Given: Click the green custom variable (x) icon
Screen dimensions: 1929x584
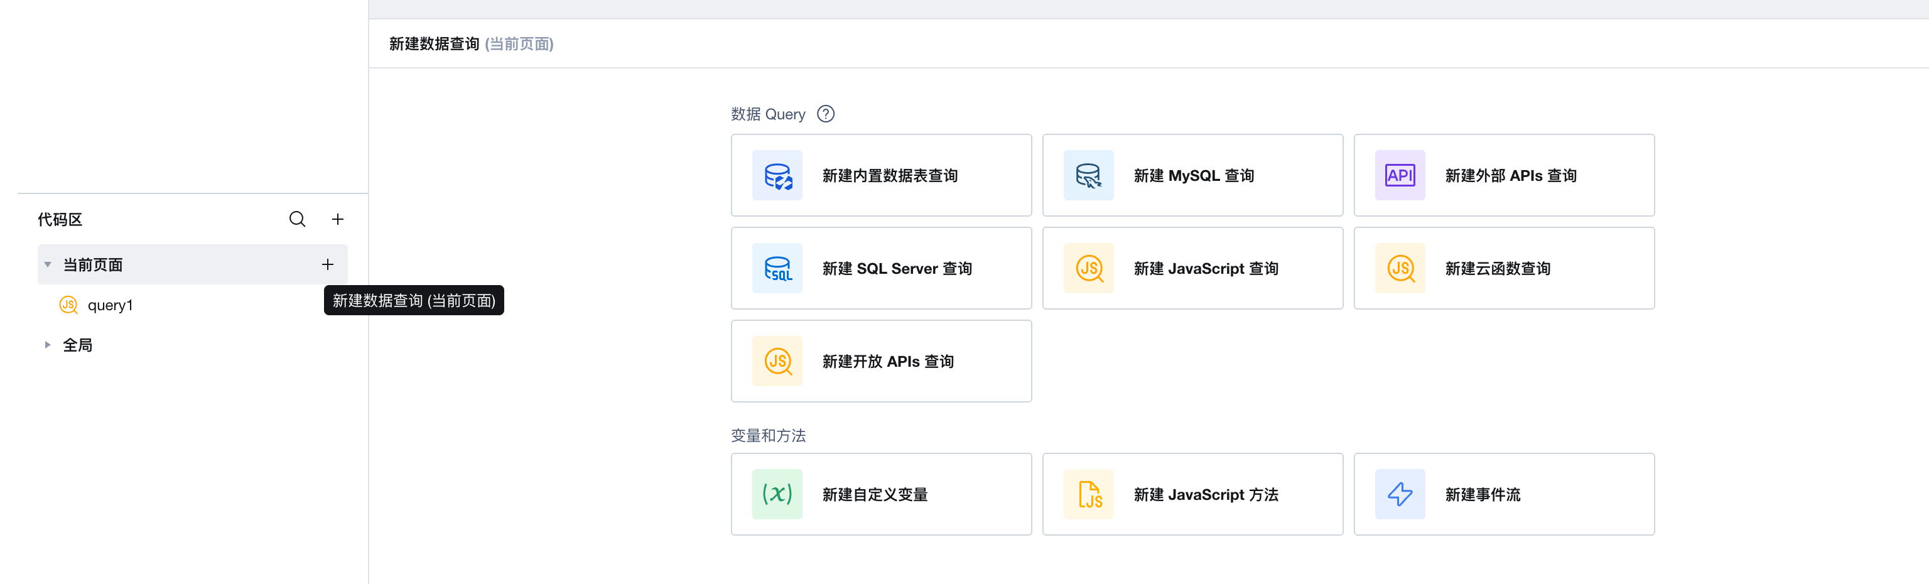Looking at the screenshot, I should click(777, 494).
